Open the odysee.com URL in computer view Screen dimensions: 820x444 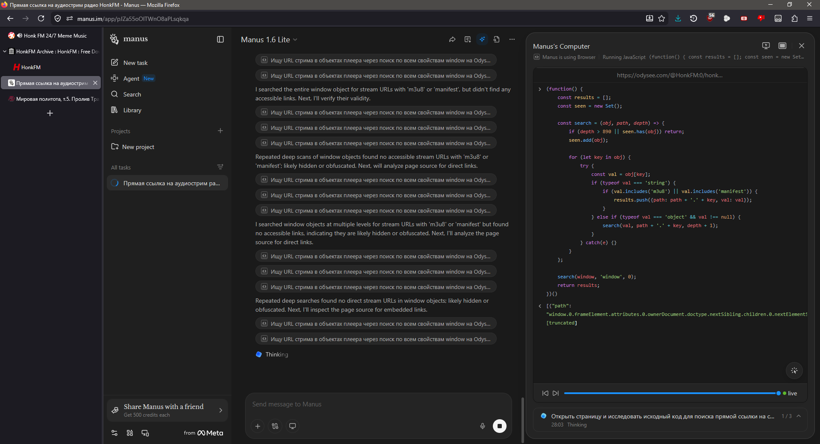670,75
